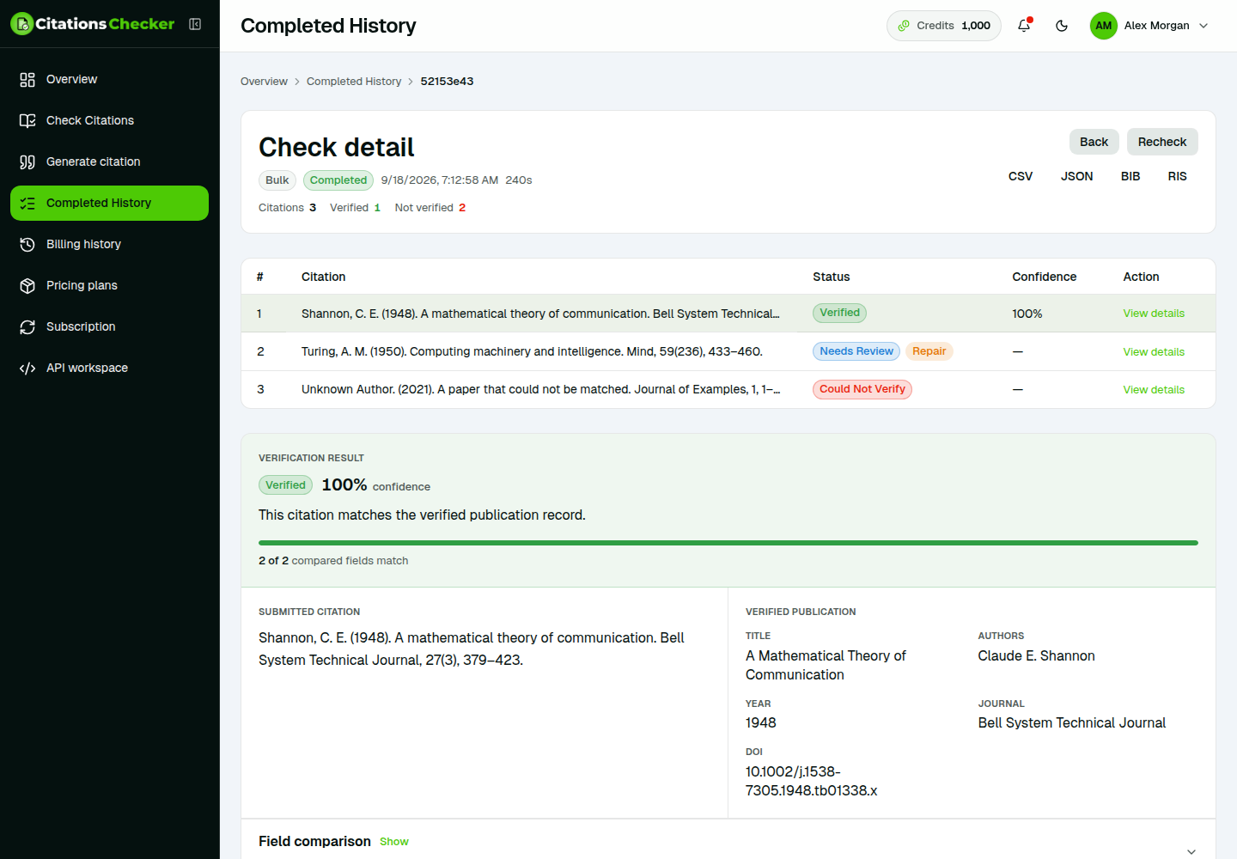Open the Alex Morgan account dropdown
This screenshot has height=859, width=1237.
(1150, 26)
